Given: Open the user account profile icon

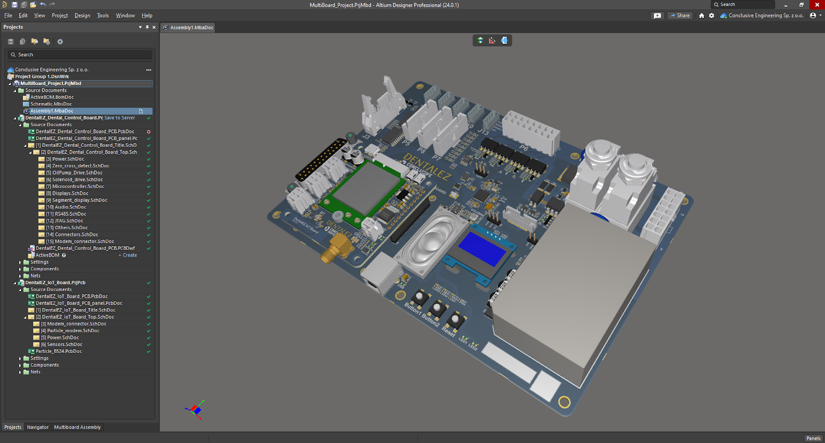Looking at the screenshot, I should [813, 15].
